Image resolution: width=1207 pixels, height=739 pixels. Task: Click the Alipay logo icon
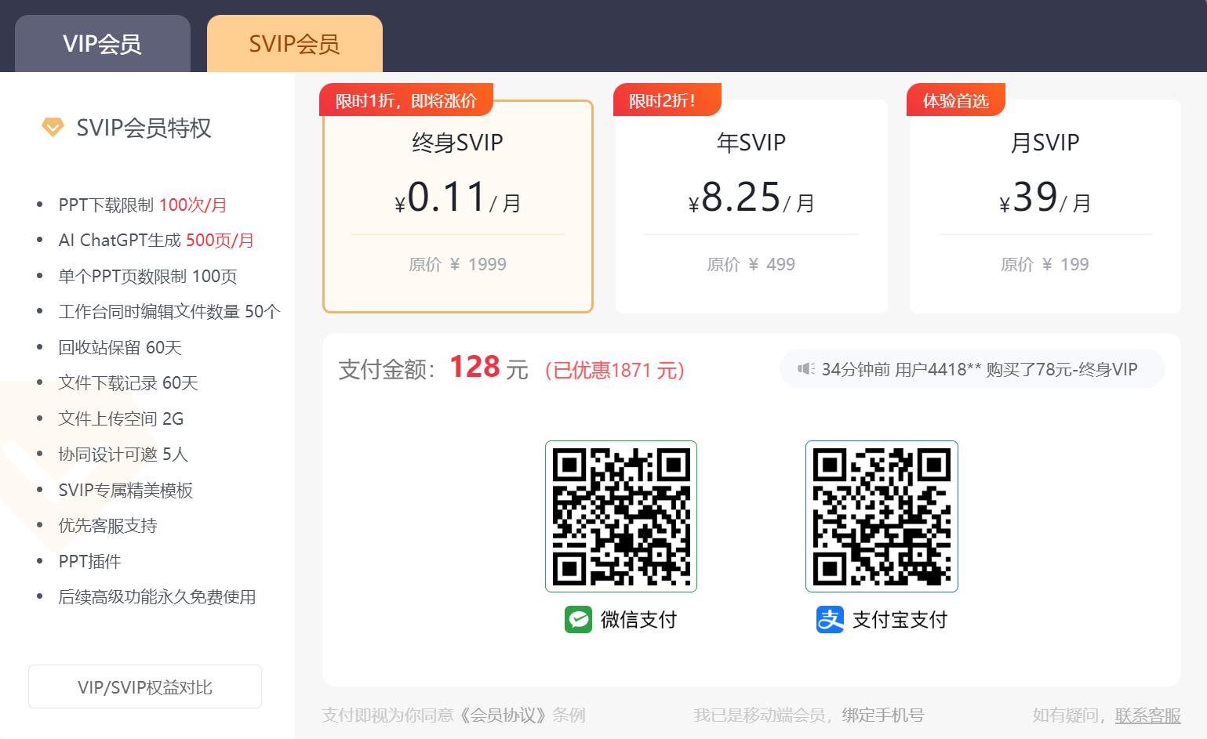(x=830, y=620)
